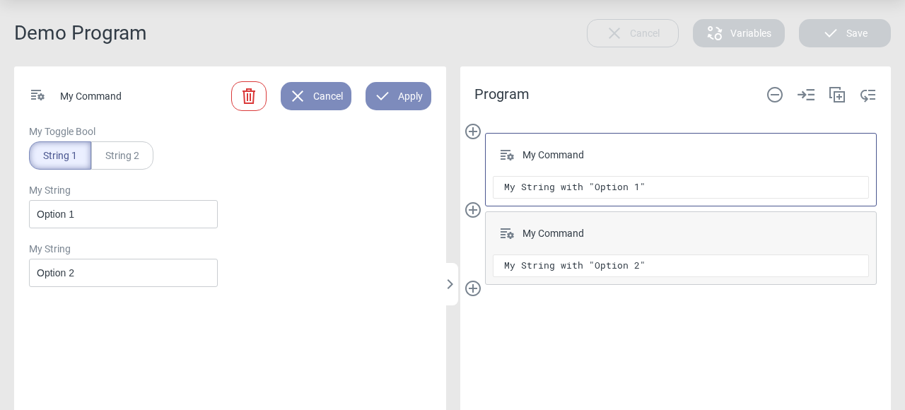Click the red trash delete icon
905x410 pixels.
coord(249,96)
